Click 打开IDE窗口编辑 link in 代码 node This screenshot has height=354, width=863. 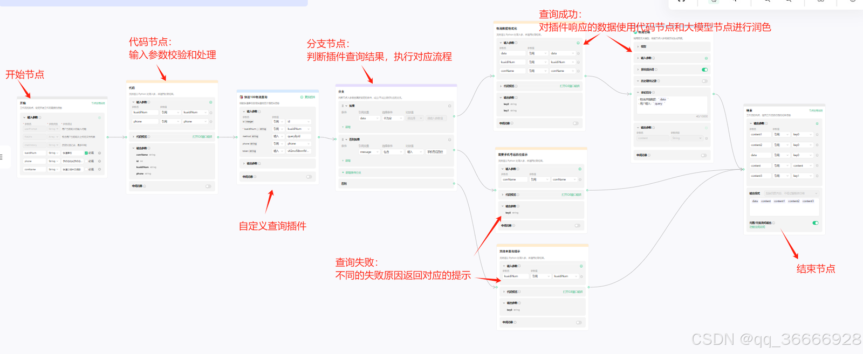click(x=202, y=137)
